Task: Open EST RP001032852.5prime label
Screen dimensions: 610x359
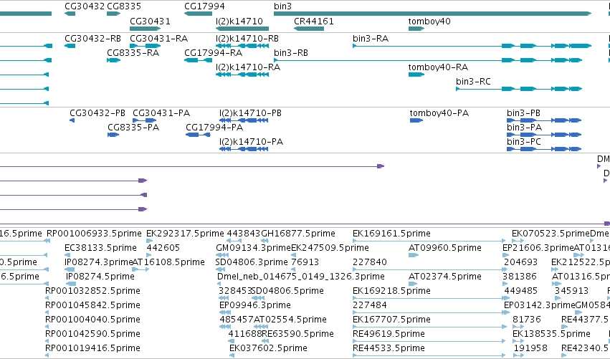Action: tap(92, 291)
